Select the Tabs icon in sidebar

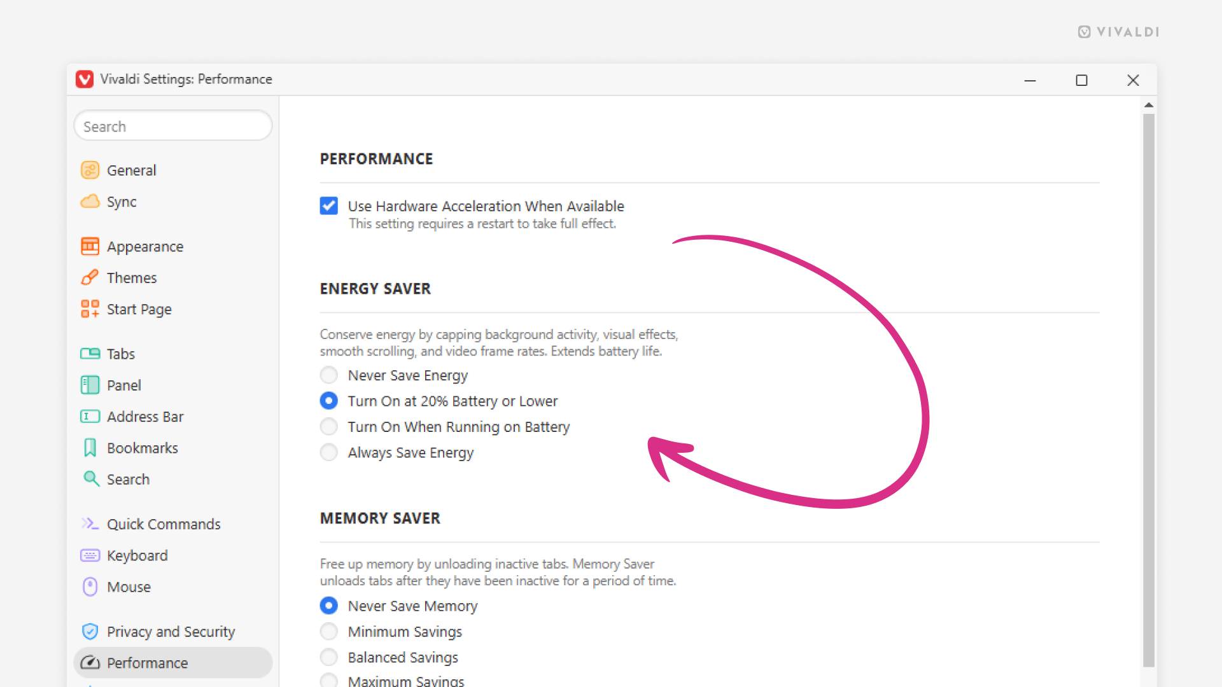(x=90, y=353)
